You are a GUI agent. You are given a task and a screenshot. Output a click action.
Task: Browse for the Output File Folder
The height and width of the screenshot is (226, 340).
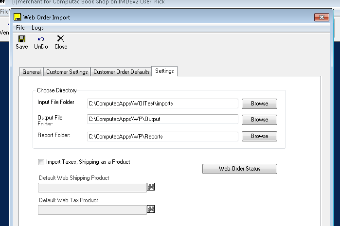259,120
